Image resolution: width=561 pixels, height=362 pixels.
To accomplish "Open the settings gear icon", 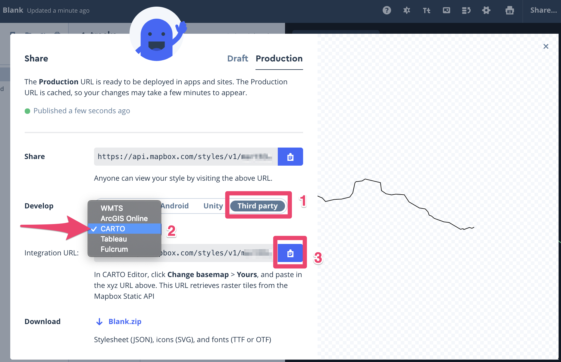I will (486, 11).
